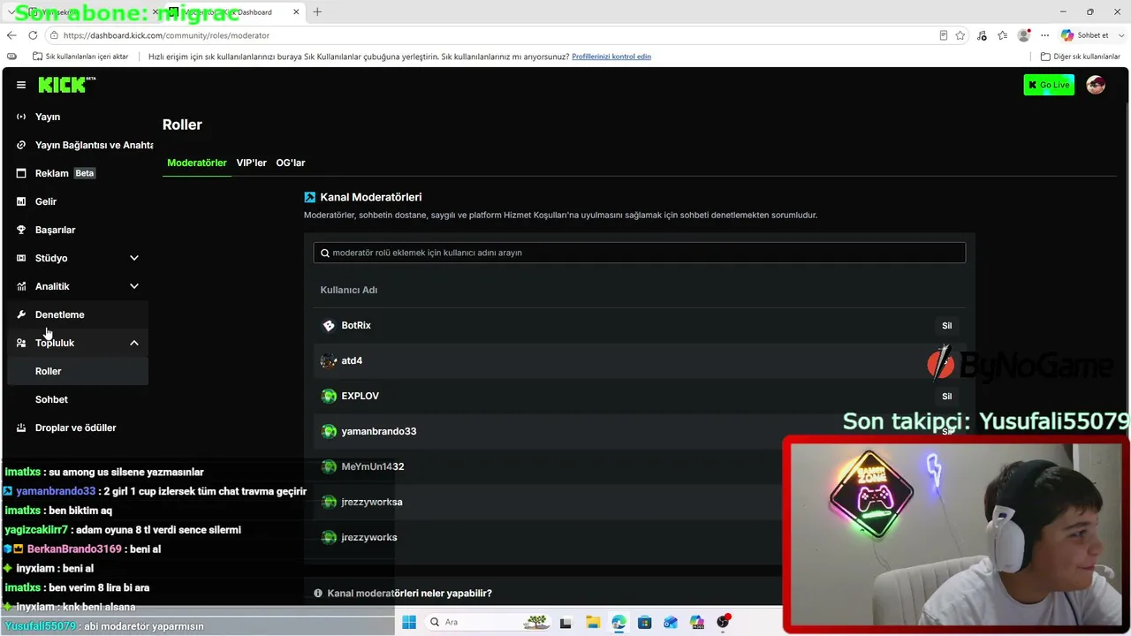This screenshot has width=1131, height=636.
Task: Expand the Stüdyo section chevron
Action: point(134,258)
